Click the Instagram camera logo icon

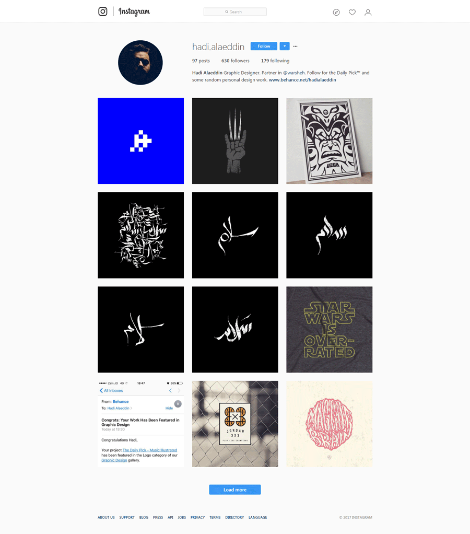103,11
